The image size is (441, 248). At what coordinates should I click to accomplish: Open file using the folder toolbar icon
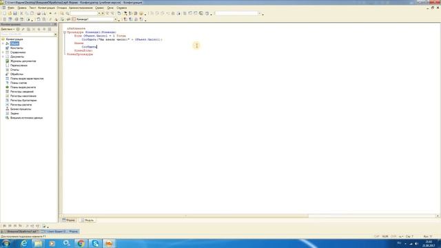point(10,13)
